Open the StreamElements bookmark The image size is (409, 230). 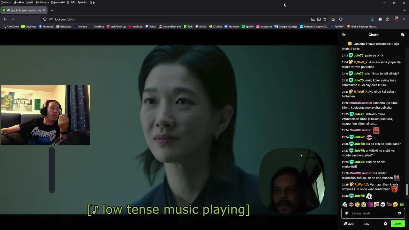tap(170, 27)
